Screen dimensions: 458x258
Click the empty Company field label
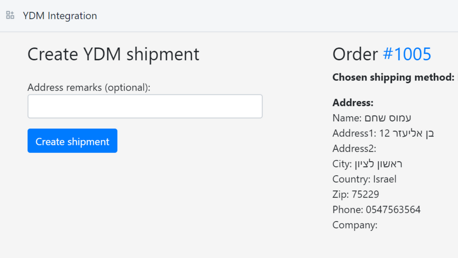coord(355,225)
